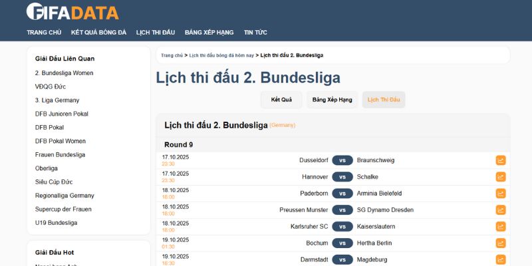
Task: Click chart icon for Preussen Munster match
Action: click(x=501, y=210)
